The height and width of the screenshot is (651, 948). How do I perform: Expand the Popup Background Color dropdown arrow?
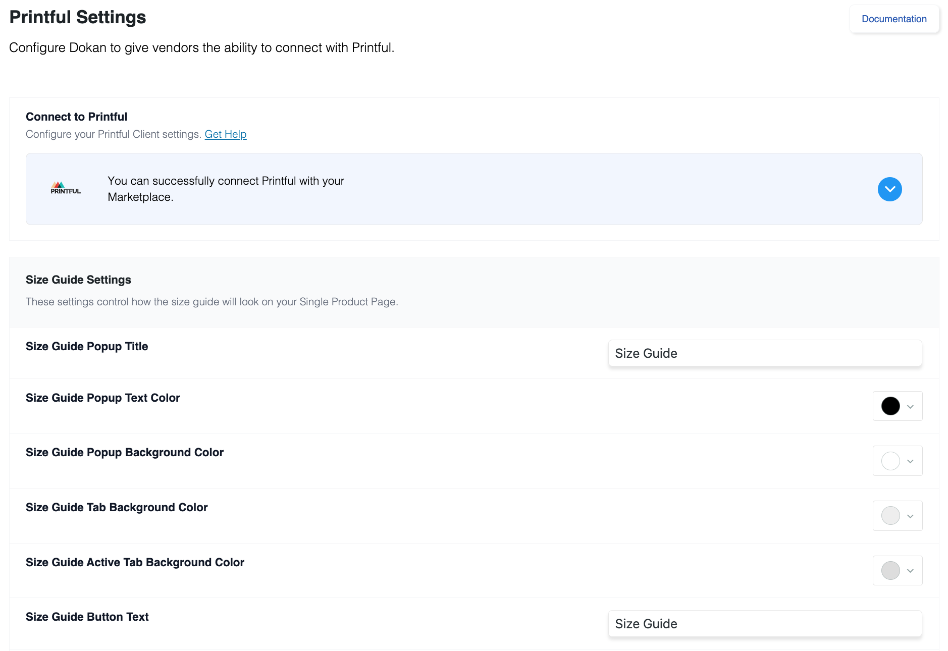point(910,461)
